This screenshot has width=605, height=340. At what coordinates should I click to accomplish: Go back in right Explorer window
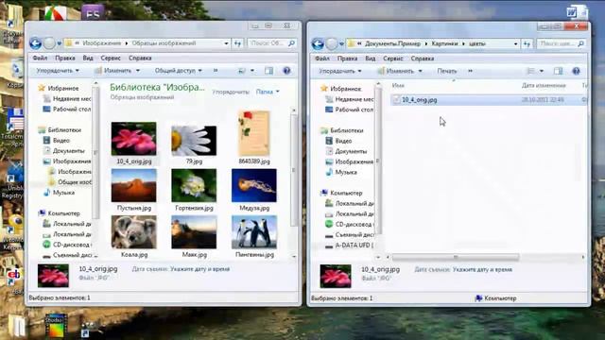coord(318,43)
